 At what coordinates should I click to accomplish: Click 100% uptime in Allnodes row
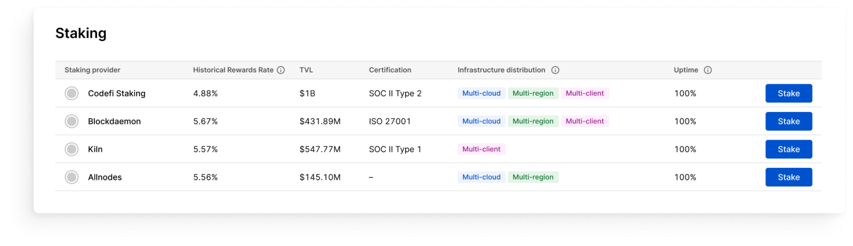pyautogui.click(x=685, y=177)
